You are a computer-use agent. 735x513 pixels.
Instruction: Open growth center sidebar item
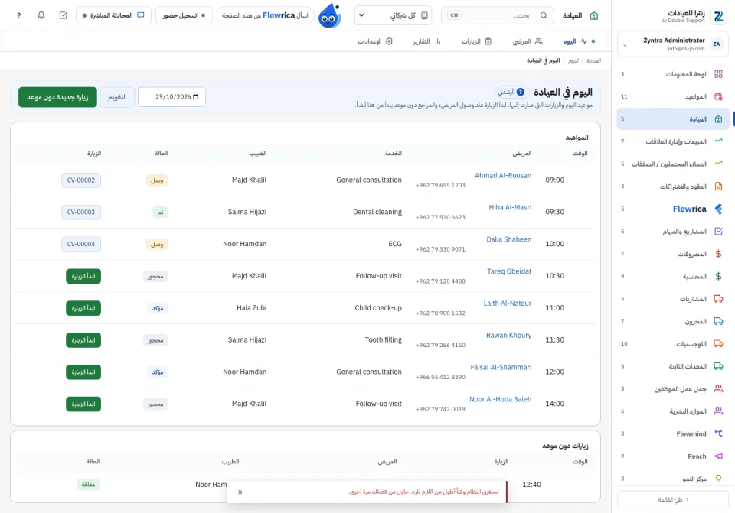(673, 479)
